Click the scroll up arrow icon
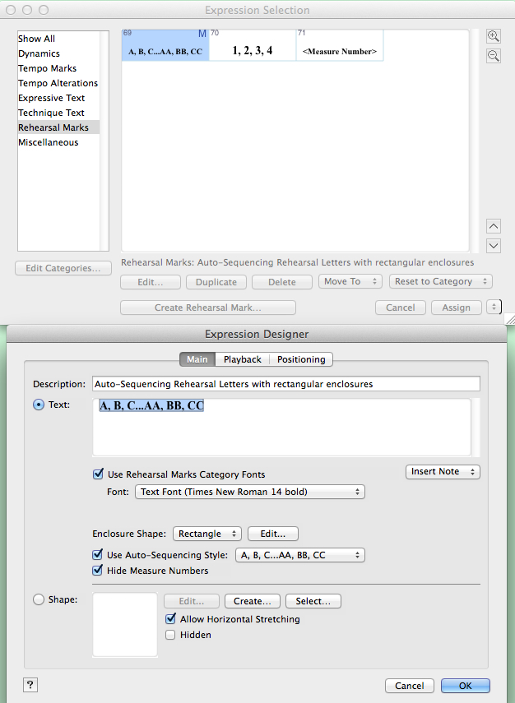515x703 pixels. tap(494, 226)
